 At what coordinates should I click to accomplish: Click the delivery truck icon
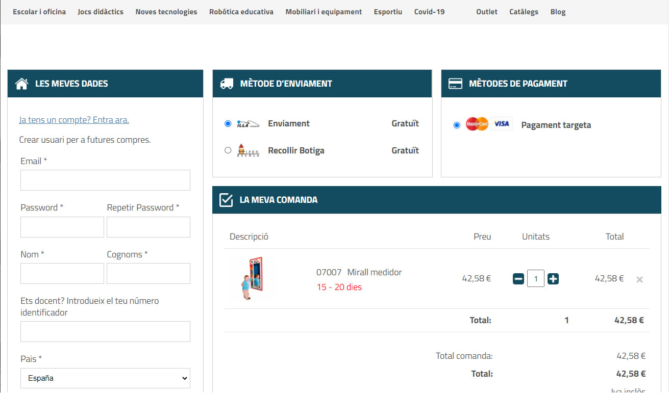(x=227, y=84)
